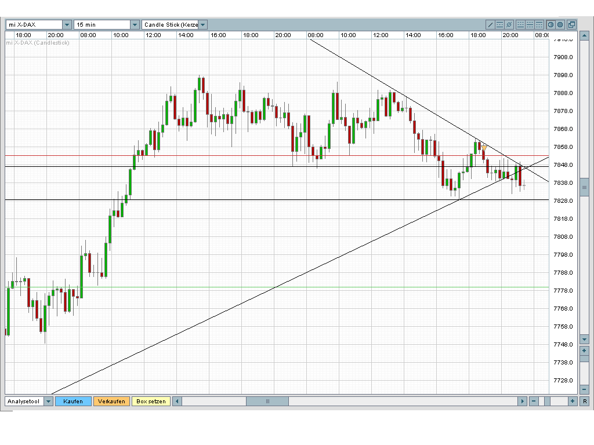
Task: Click the vertical zoom slider handle
Action: (x=584, y=359)
